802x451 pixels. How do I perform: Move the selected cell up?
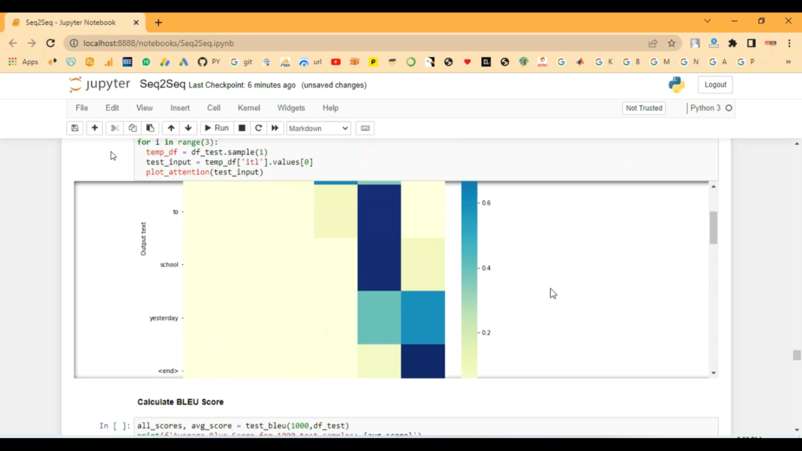(171, 128)
